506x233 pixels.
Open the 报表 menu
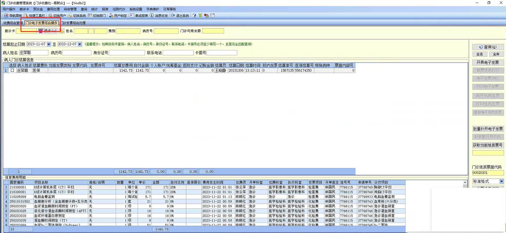click(105, 9)
